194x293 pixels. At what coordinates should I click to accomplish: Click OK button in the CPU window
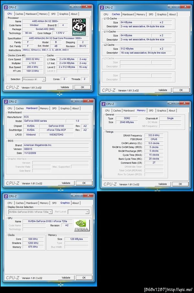click(82, 87)
